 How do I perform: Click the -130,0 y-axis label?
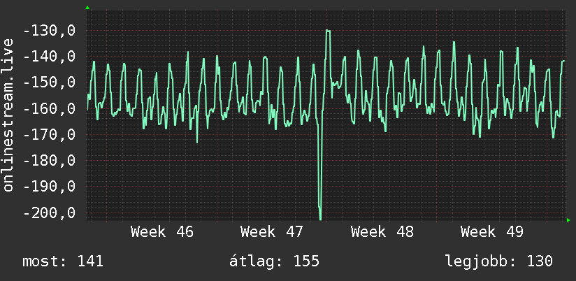[x=50, y=31]
